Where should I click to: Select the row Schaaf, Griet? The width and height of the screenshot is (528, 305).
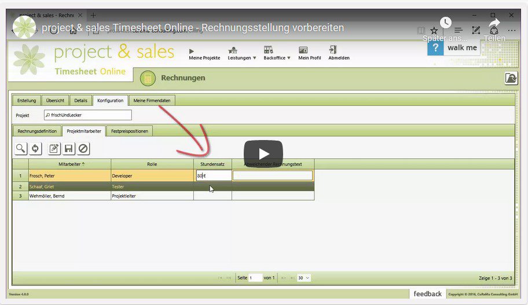(x=163, y=186)
